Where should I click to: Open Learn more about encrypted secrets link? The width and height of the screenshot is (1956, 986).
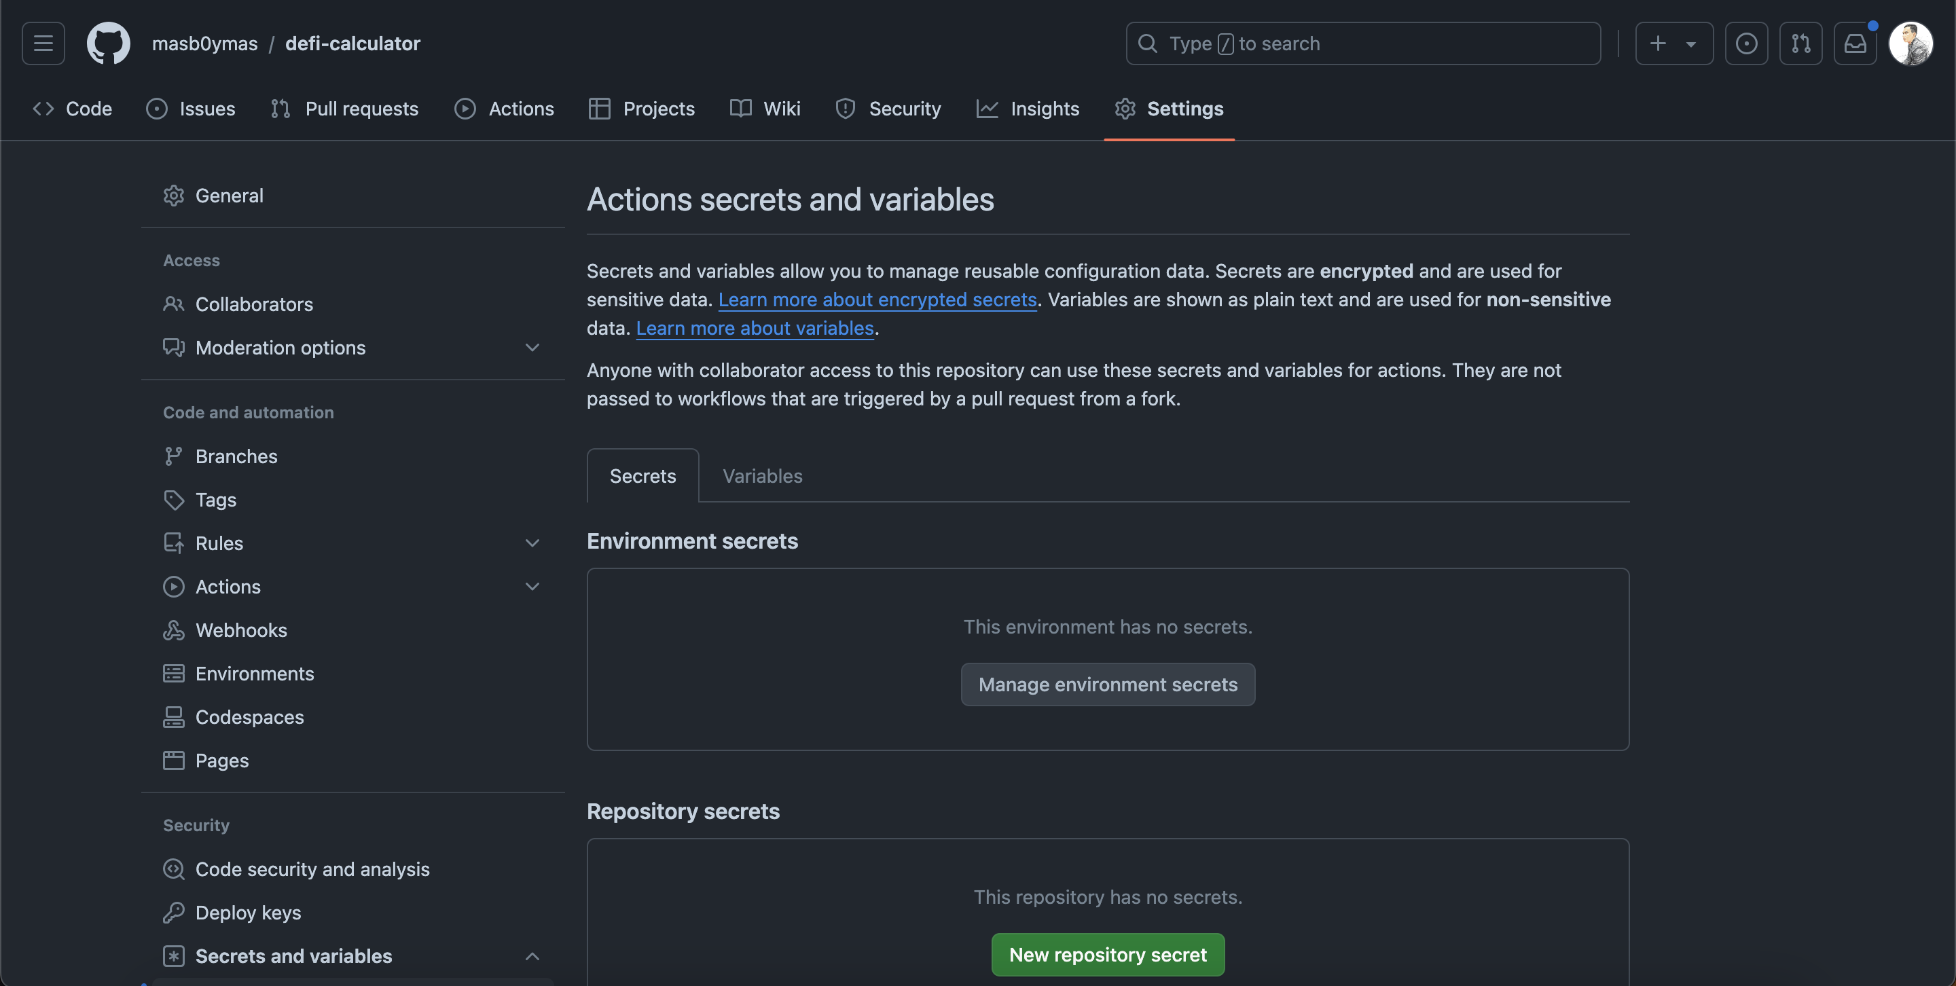click(x=877, y=300)
